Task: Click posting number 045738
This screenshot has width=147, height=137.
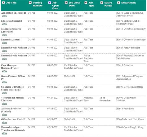Action: coord(32,29)
